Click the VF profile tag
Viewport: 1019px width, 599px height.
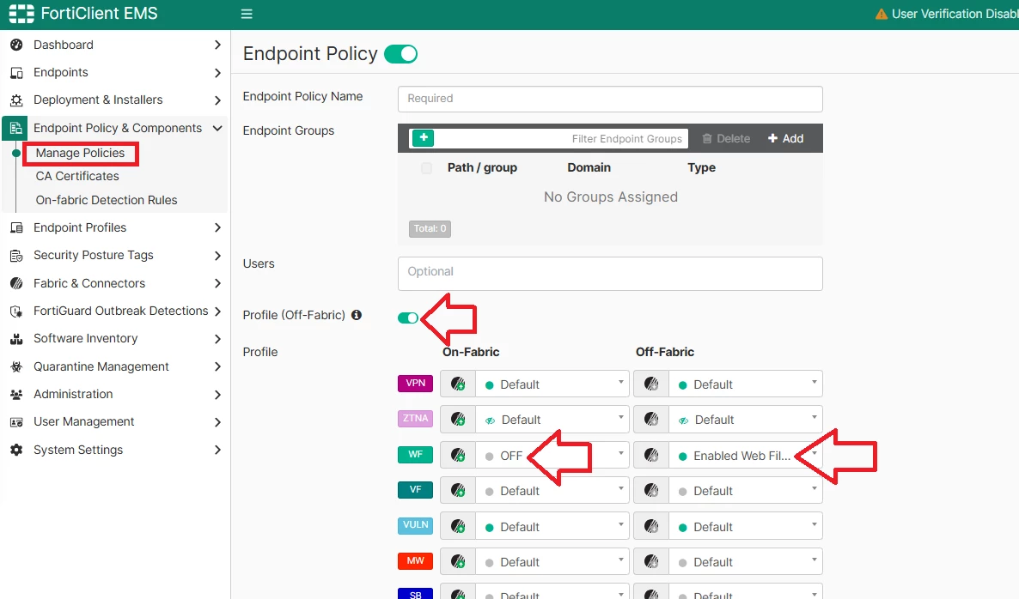(415, 490)
